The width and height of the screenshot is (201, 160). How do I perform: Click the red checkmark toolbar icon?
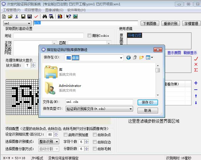coord(36,17)
